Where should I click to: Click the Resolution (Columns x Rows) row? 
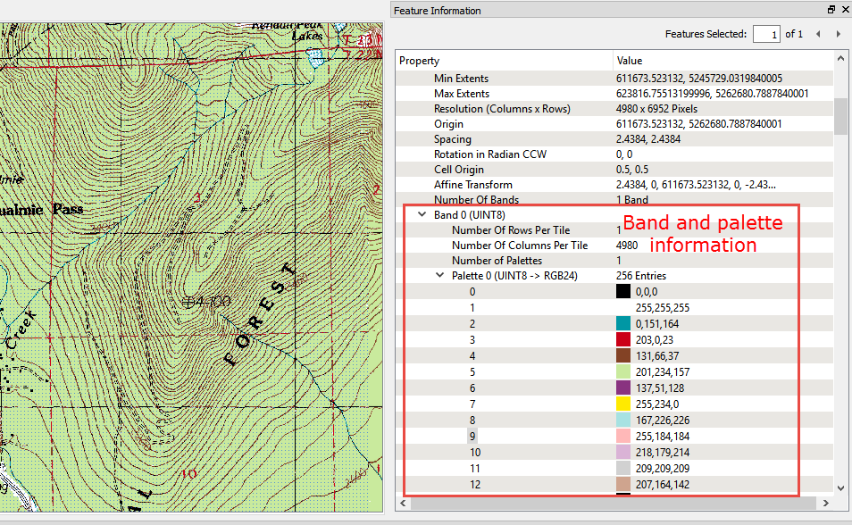pos(502,109)
